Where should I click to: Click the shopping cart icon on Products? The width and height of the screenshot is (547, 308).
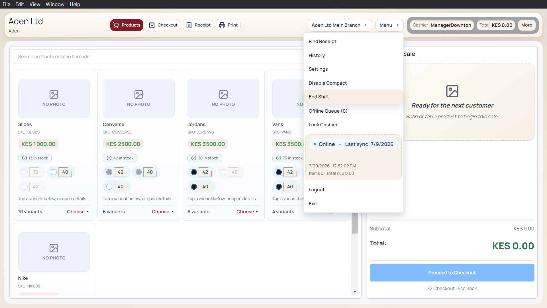click(x=116, y=25)
